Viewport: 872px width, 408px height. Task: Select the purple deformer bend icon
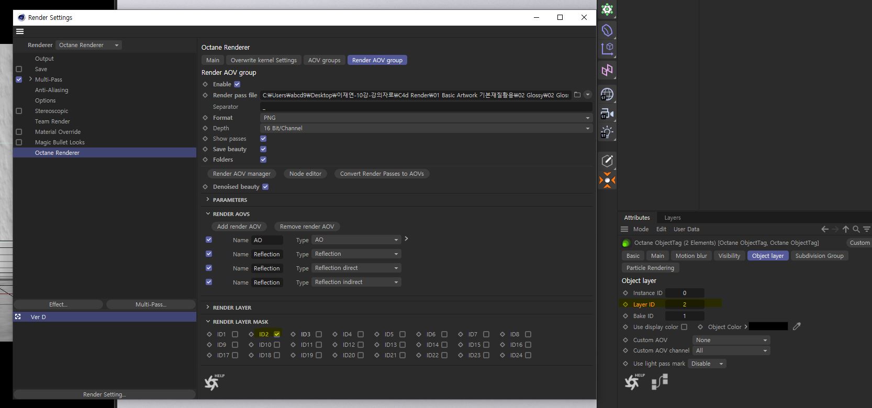[607, 30]
